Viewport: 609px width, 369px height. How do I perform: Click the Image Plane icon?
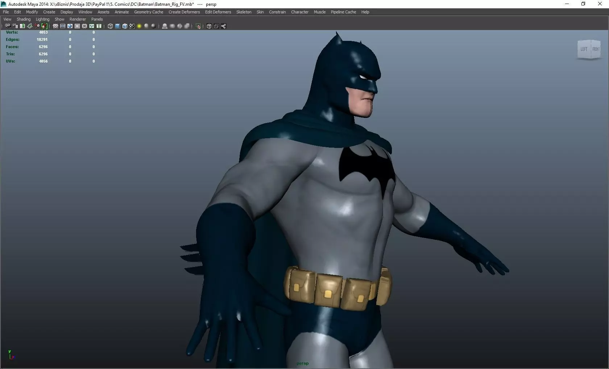(x=30, y=26)
